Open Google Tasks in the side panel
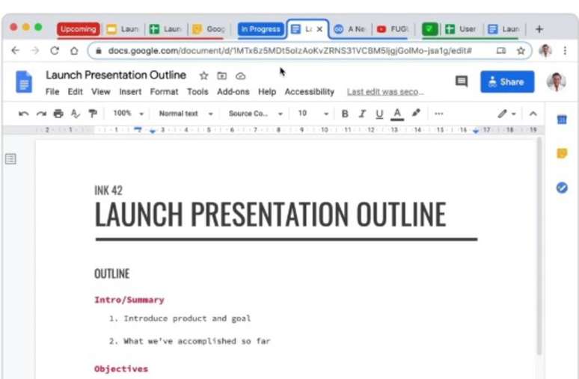579x379 pixels. 562,188
